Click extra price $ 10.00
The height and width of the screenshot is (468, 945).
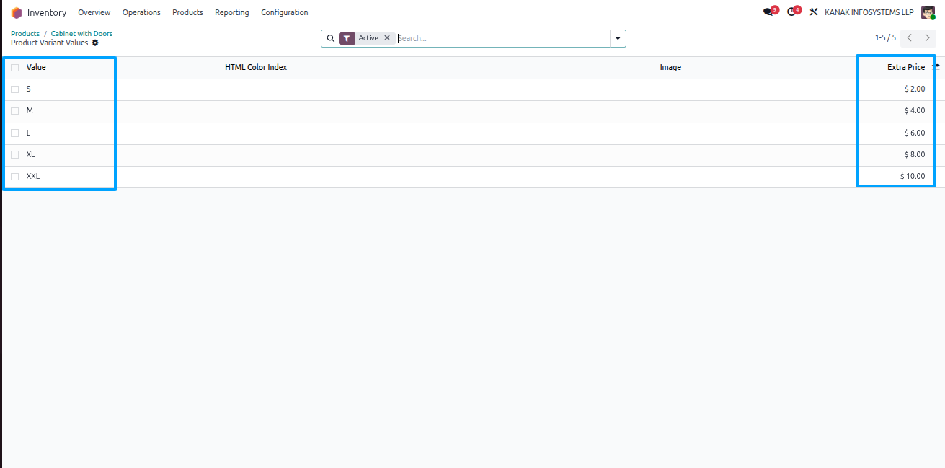pos(913,176)
